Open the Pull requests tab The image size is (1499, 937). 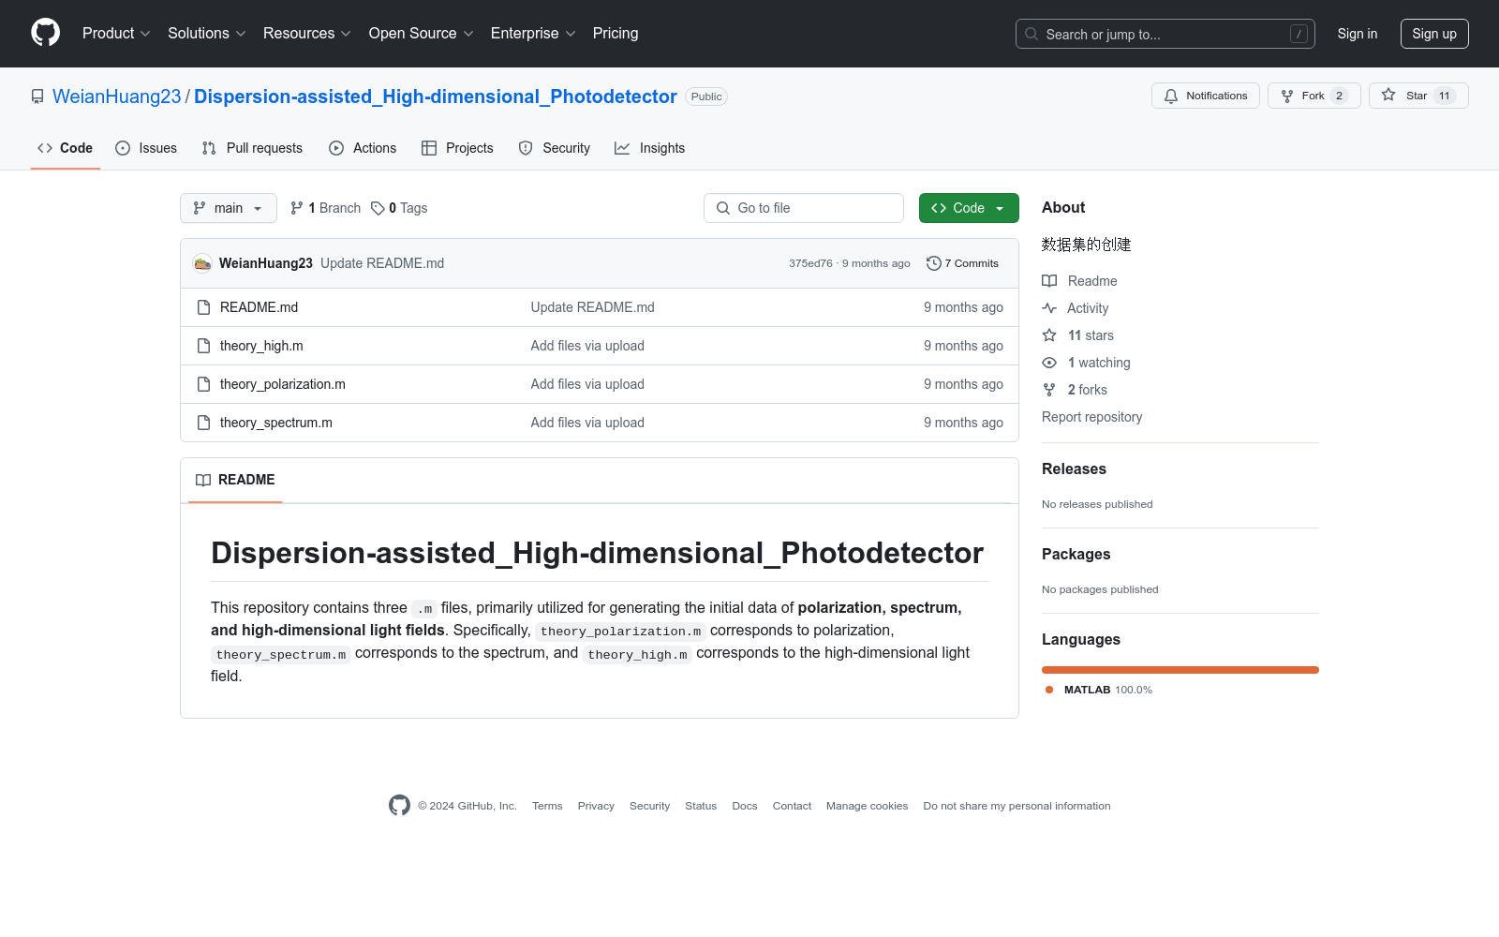[252, 148]
